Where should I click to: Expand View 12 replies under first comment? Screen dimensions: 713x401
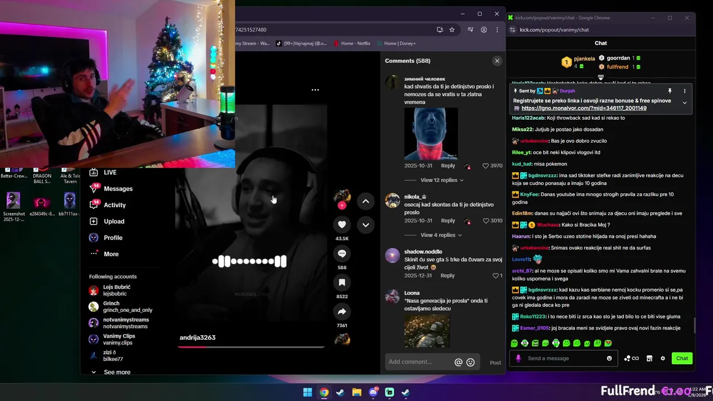pyautogui.click(x=442, y=180)
